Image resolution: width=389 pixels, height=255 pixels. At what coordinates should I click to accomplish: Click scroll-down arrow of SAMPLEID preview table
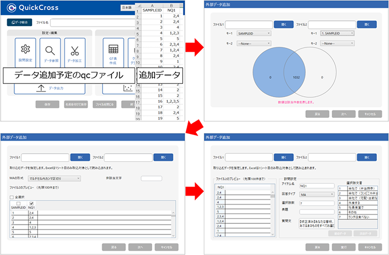173,236
